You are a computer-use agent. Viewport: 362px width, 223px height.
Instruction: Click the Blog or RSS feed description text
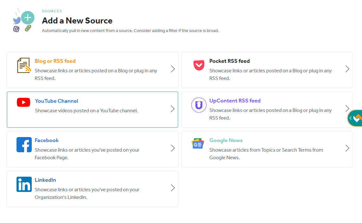coord(96,74)
